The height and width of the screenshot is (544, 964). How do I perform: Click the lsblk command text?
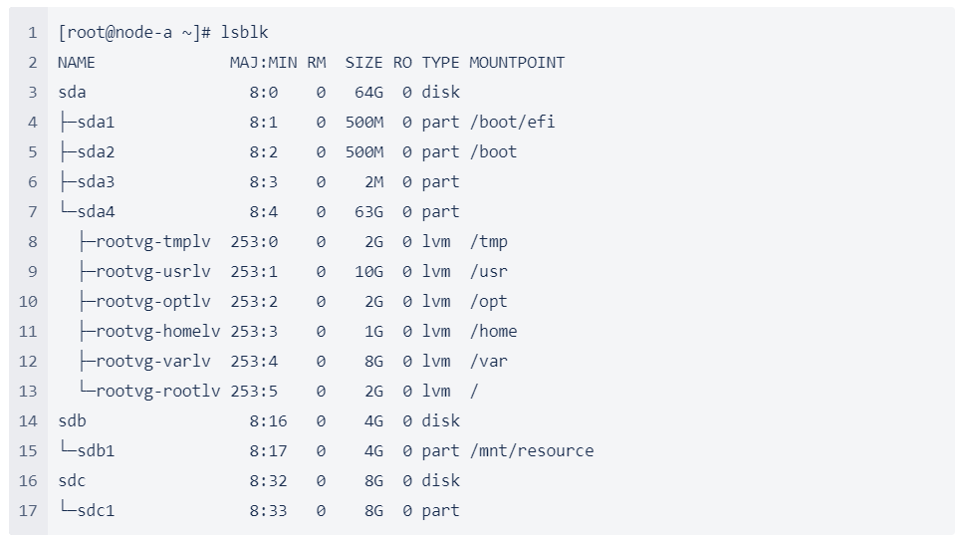click(x=244, y=33)
